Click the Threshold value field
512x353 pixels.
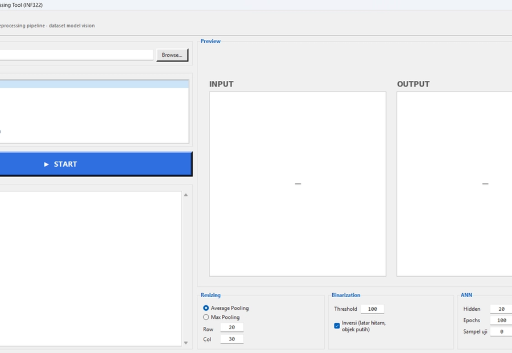coord(372,309)
